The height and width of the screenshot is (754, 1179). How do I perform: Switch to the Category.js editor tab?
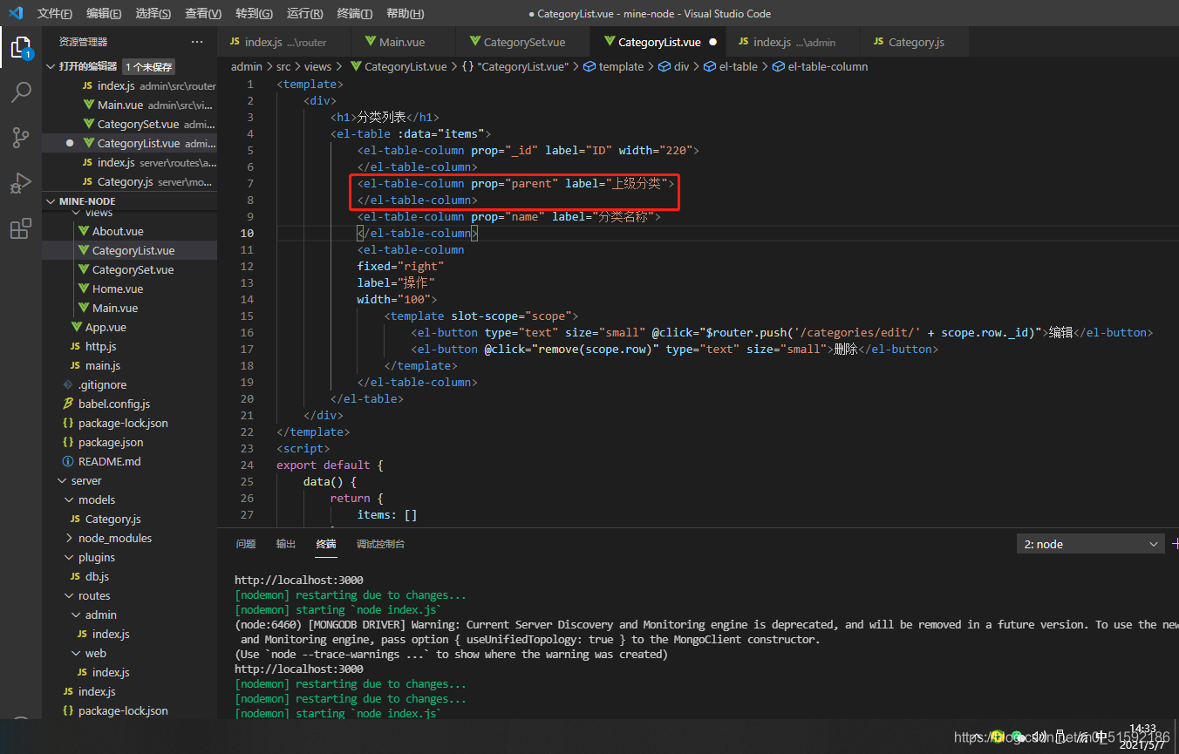pos(915,42)
